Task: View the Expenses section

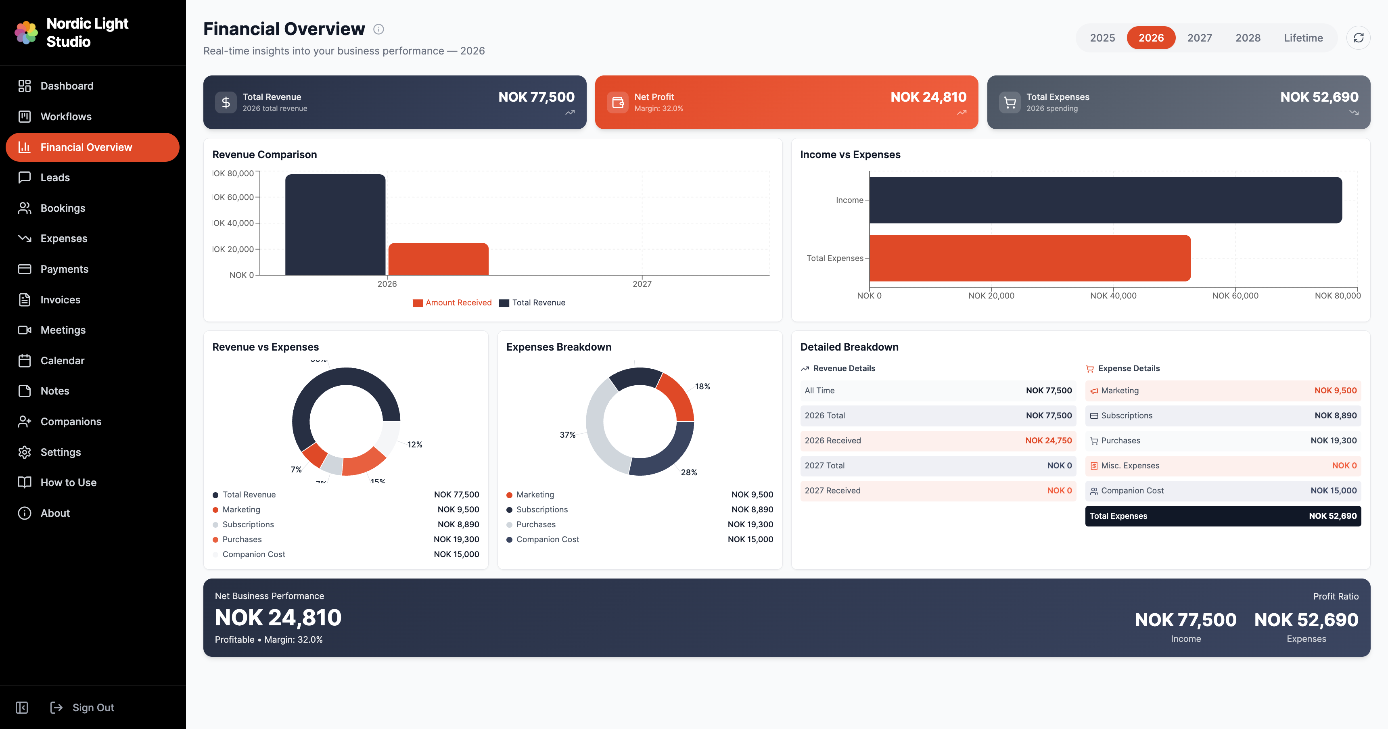Action: 64,238
